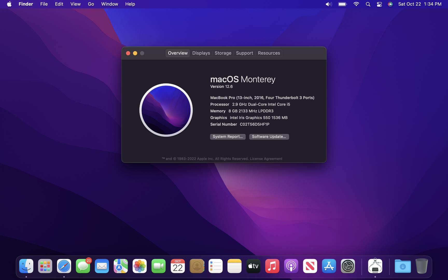The height and width of the screenshot is (280, 448).
Task: Click the Trash in the Dock
Action: point(422,266)
